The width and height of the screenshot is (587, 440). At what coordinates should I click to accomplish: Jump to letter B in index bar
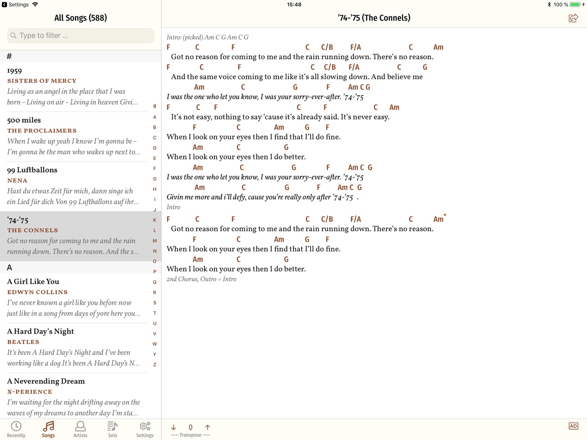(155, 127)
